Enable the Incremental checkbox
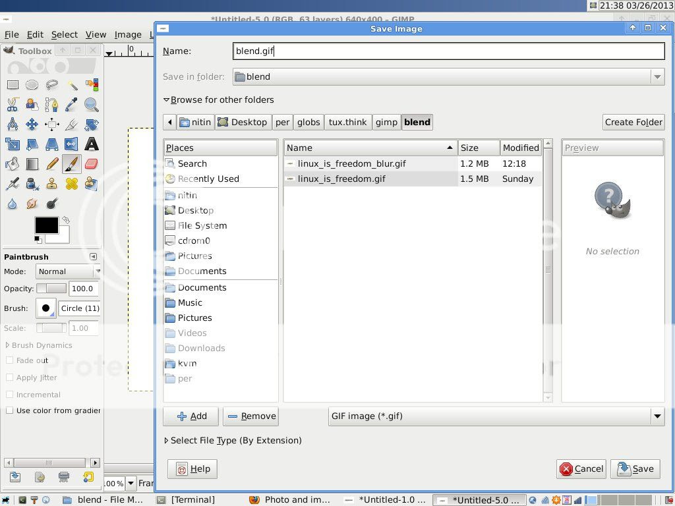 point(9,395)
